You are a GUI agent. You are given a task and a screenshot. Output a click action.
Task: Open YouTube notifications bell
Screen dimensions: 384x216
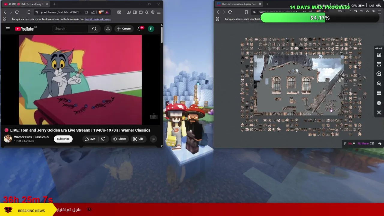click(139, 29)
